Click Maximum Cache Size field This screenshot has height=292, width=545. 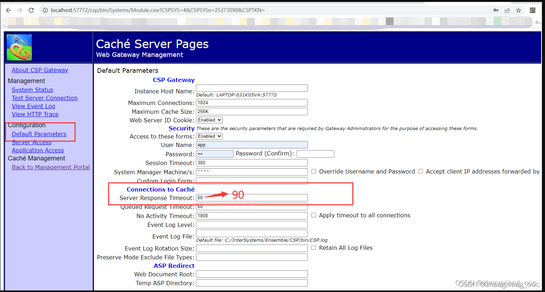tap(252, 112)
